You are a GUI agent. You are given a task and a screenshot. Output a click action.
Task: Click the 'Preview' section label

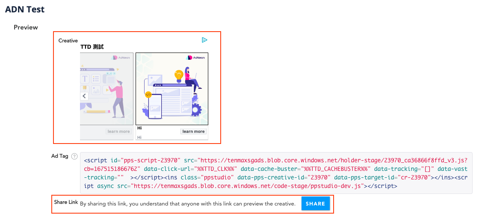point(26,27)
